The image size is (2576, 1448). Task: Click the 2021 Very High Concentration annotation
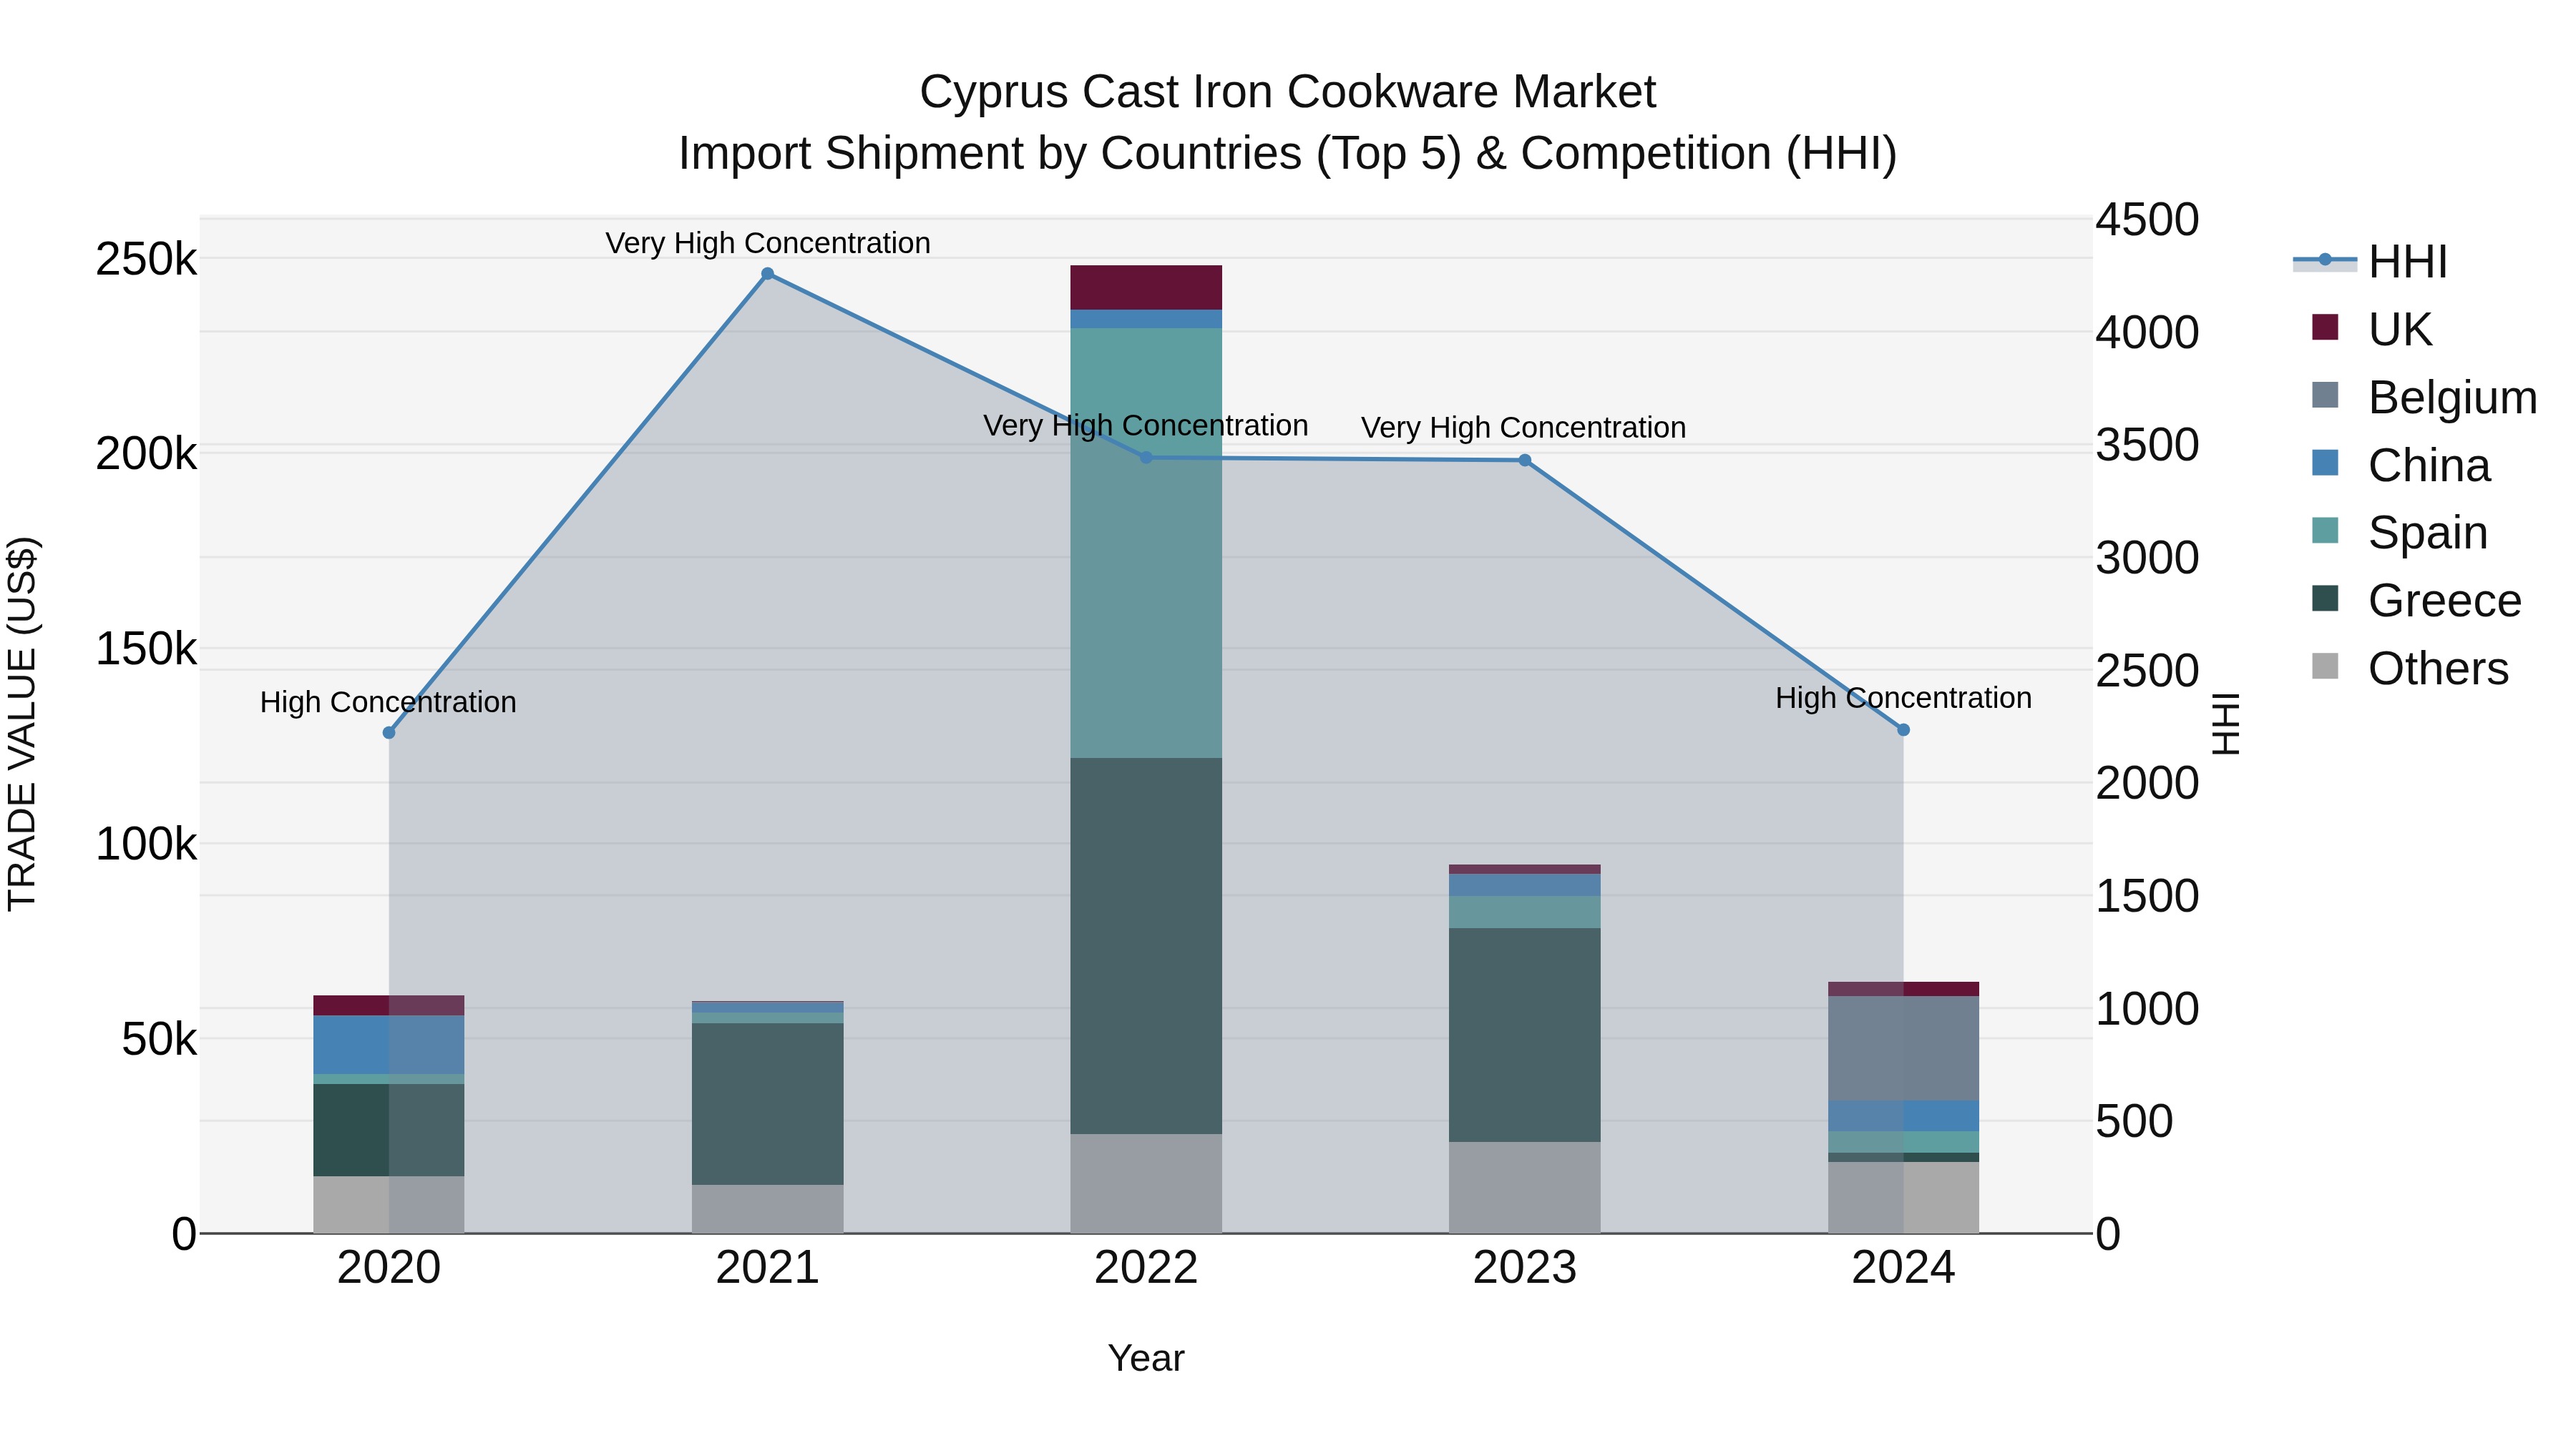tap(768, 243)
